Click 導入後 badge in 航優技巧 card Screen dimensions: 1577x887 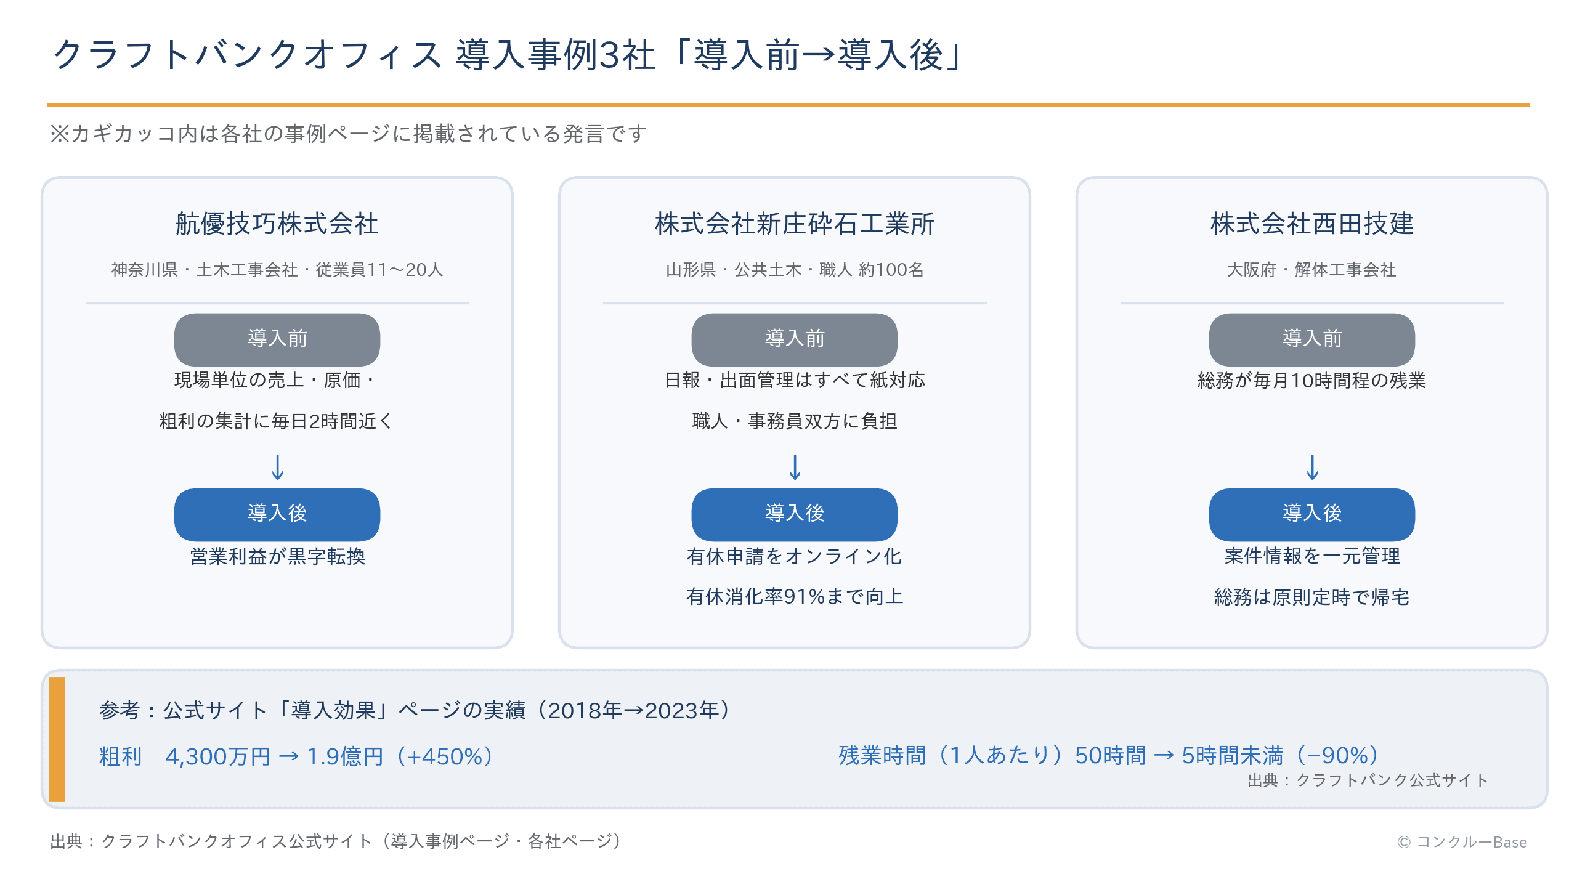(x=277, y=514)
